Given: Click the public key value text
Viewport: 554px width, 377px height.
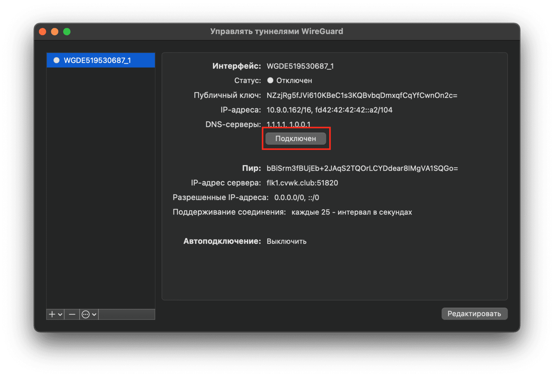Looking at the screenshot, I should click(x=362, y=95).
